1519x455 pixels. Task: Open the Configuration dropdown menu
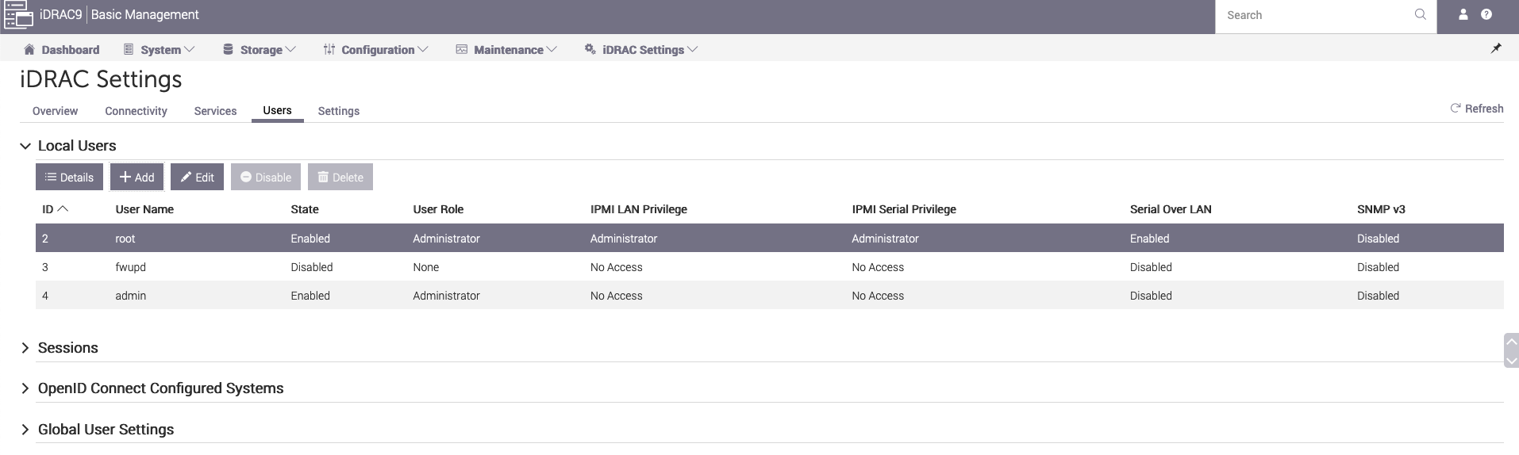click(x=376, y=50)
